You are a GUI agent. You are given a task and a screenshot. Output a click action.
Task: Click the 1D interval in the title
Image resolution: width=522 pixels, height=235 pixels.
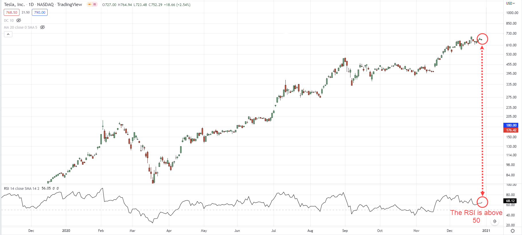pyautogui.click(x=31, y=5)
